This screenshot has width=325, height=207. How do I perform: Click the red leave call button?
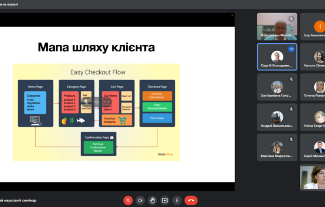pos(191,200)
